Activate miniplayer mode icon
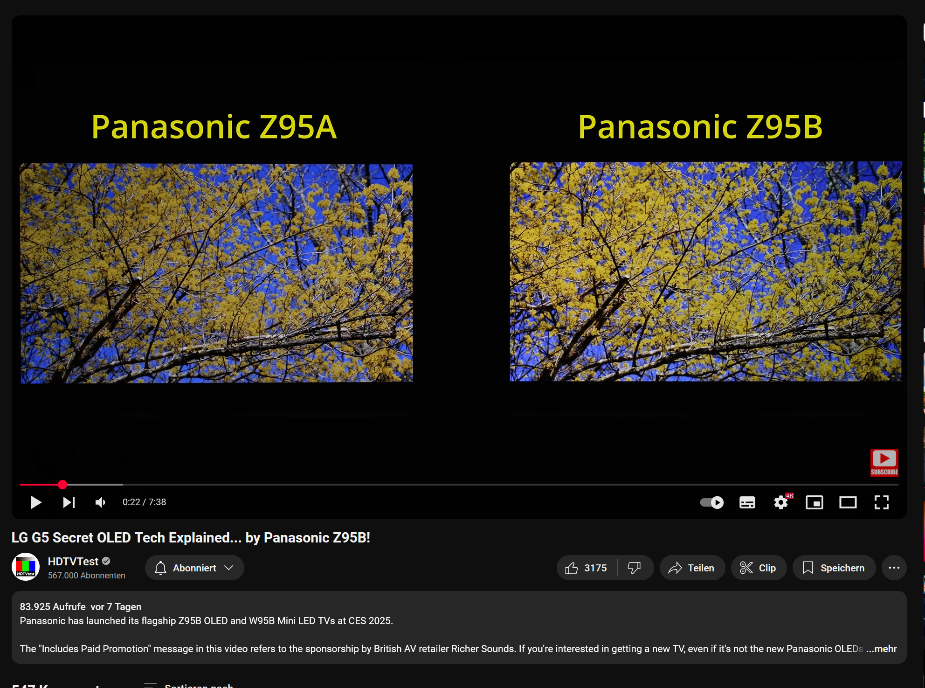The height and width of the screenshot is (688, 925). point(815,502)
